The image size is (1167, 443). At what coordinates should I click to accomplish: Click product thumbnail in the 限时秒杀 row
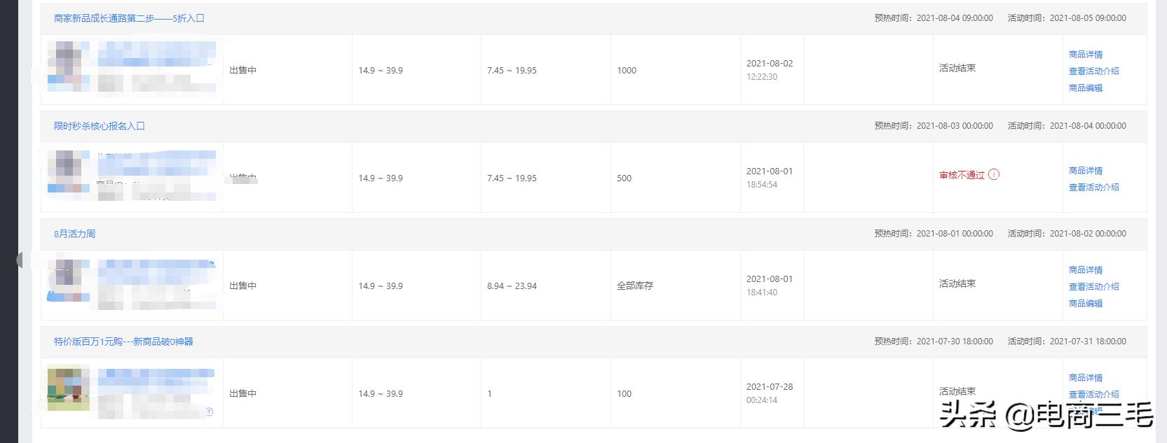pos(68,171)
